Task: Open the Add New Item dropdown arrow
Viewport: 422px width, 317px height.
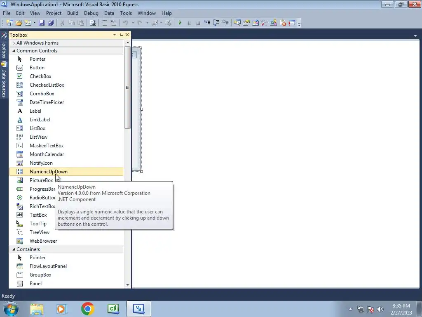Action: click(35, 23)
